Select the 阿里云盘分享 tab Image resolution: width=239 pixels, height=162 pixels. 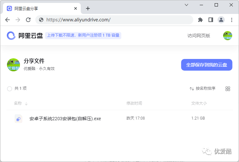[42, 8]
